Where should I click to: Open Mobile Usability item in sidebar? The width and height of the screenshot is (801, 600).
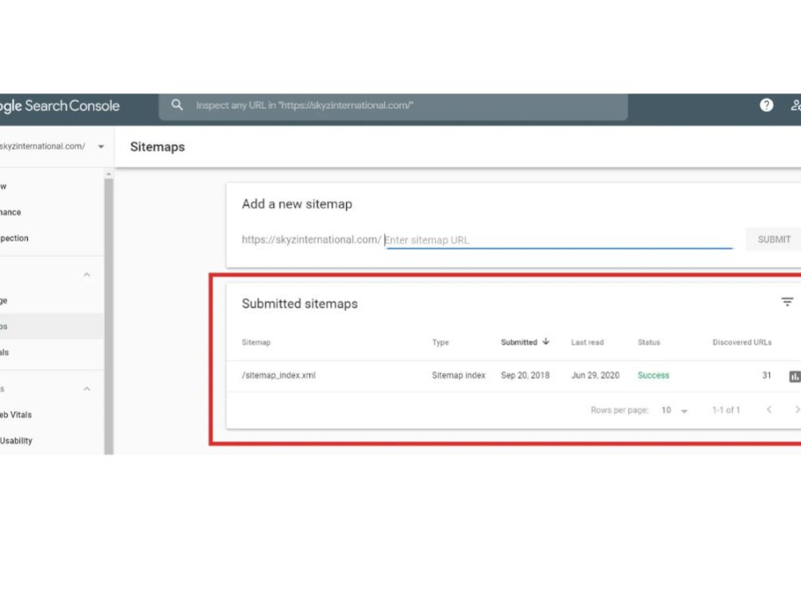point(51,441)
